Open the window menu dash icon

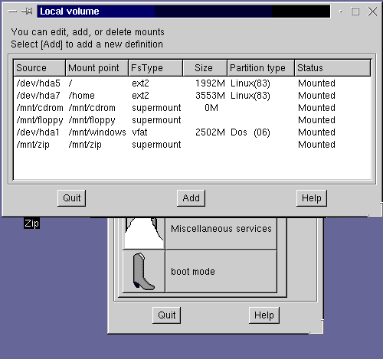(x=12, y=11)
